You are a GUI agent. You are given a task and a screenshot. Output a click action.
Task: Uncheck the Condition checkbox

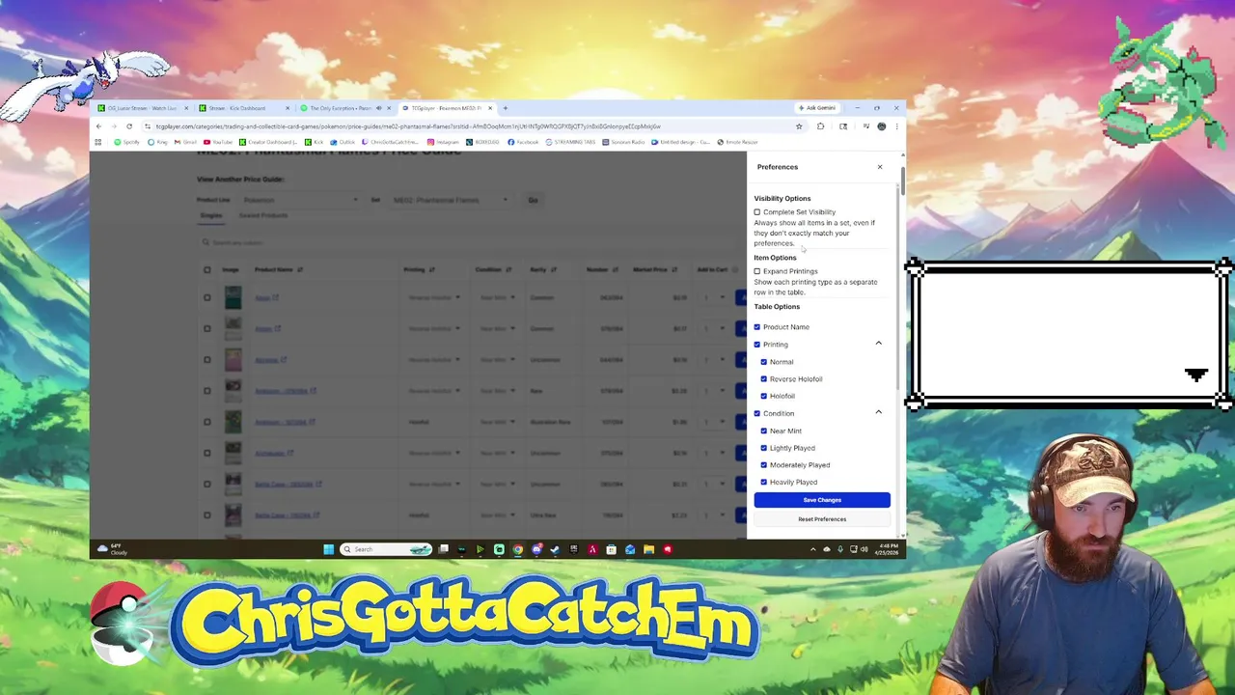click(757, 413)
